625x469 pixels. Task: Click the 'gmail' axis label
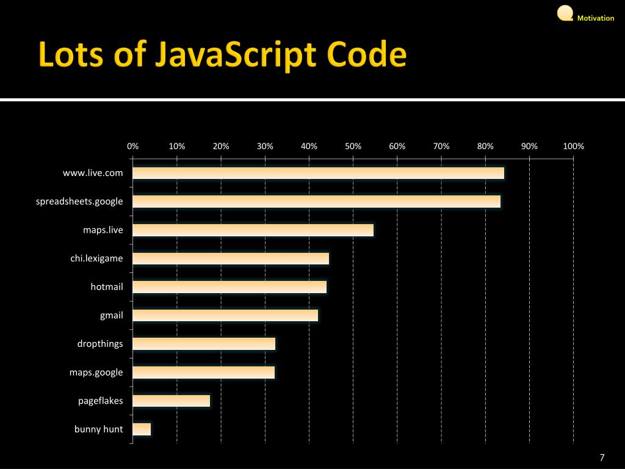pyautogui.click(x=112, y=316)
